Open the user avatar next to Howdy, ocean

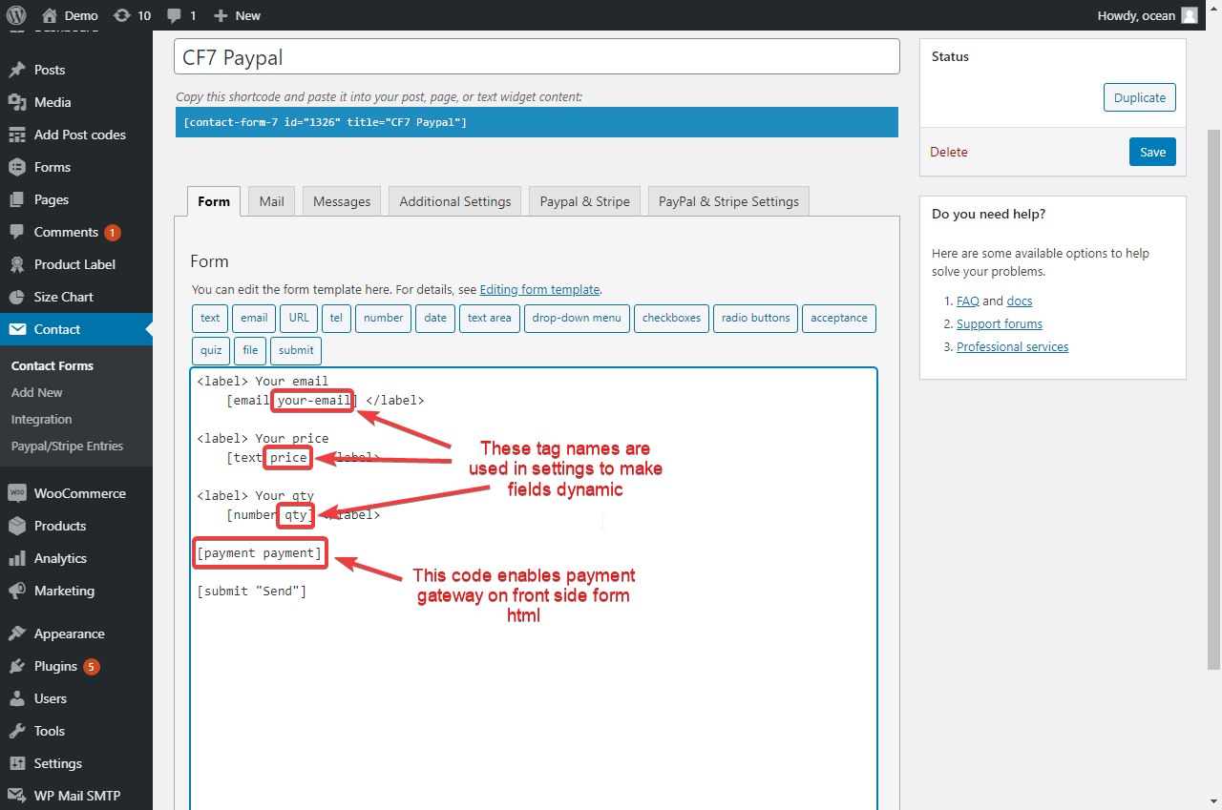tap(1189, 15)
